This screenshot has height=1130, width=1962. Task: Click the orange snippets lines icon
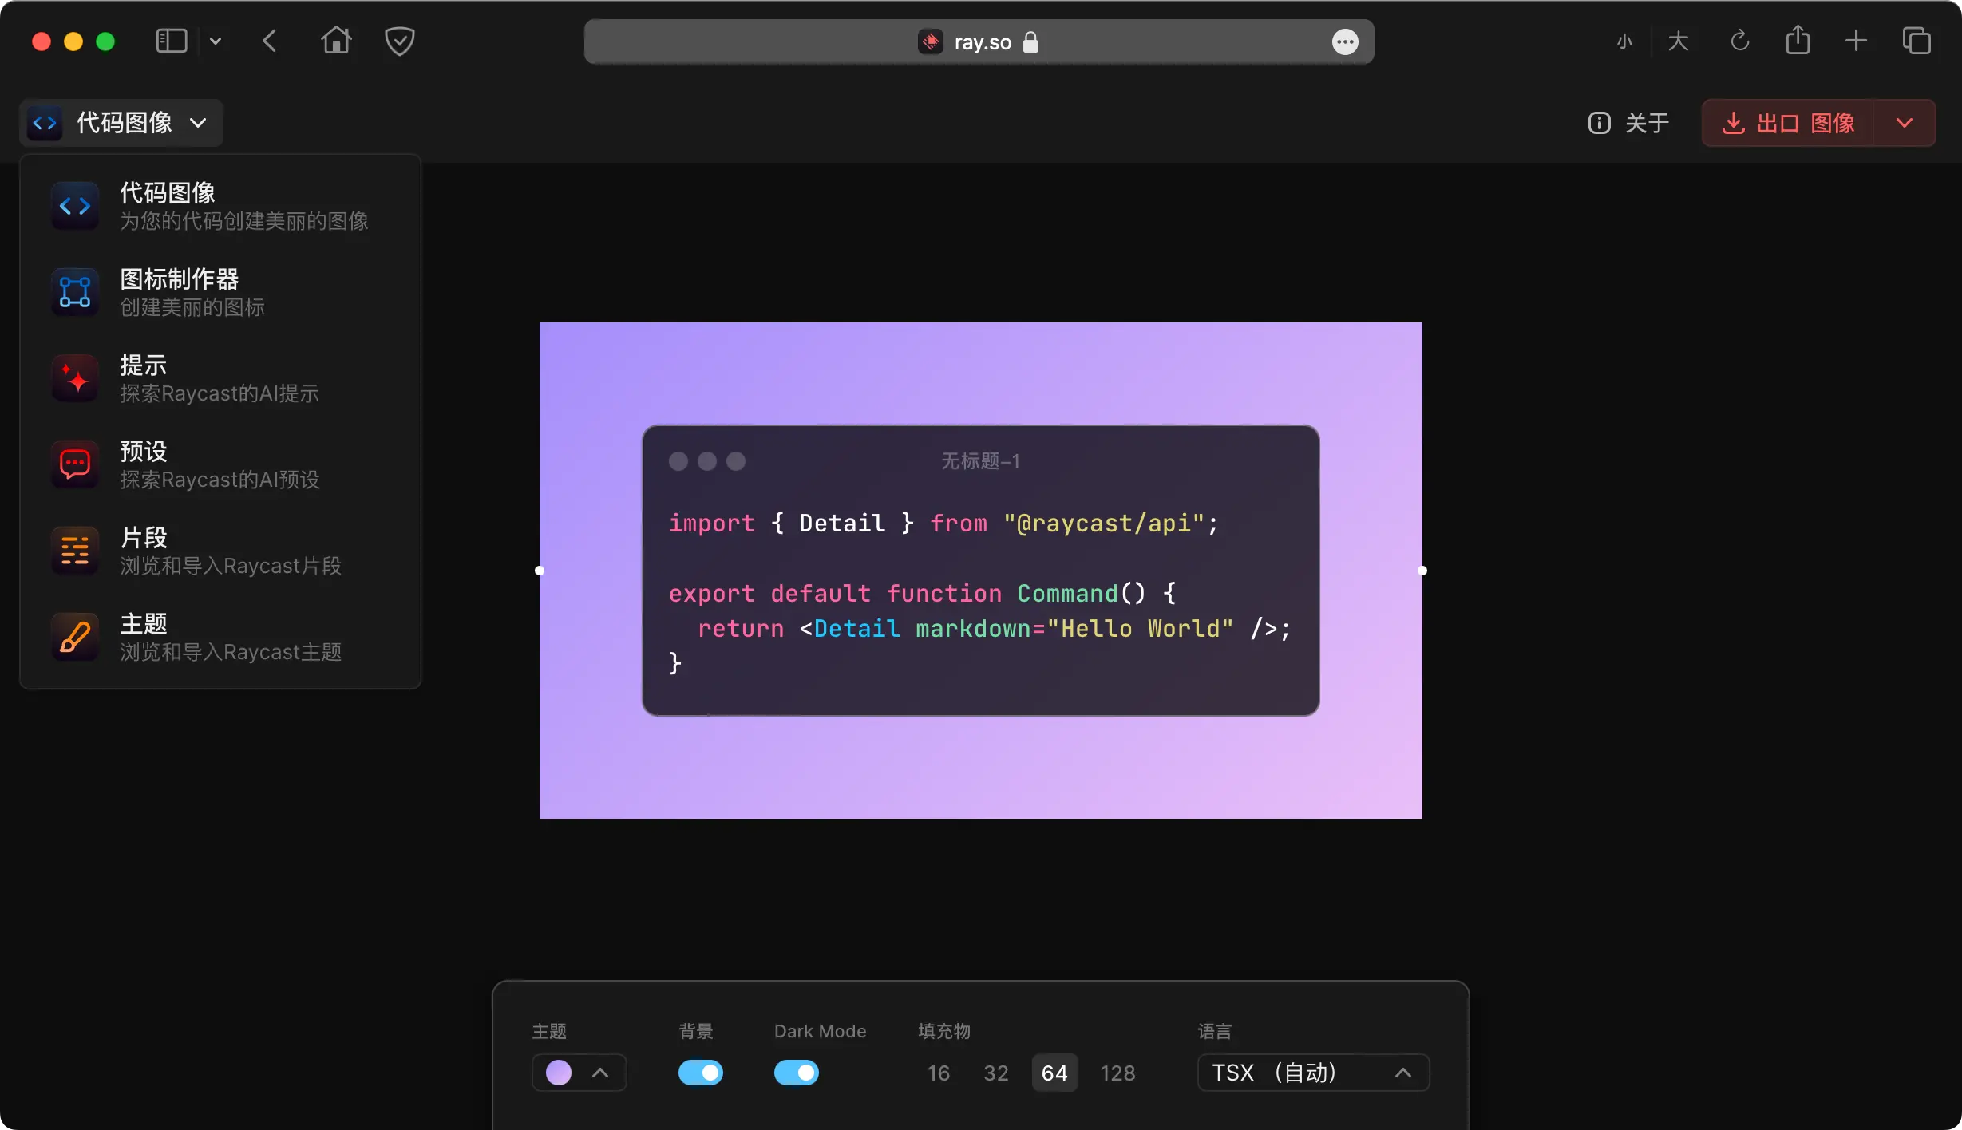(x=75, y=551)
